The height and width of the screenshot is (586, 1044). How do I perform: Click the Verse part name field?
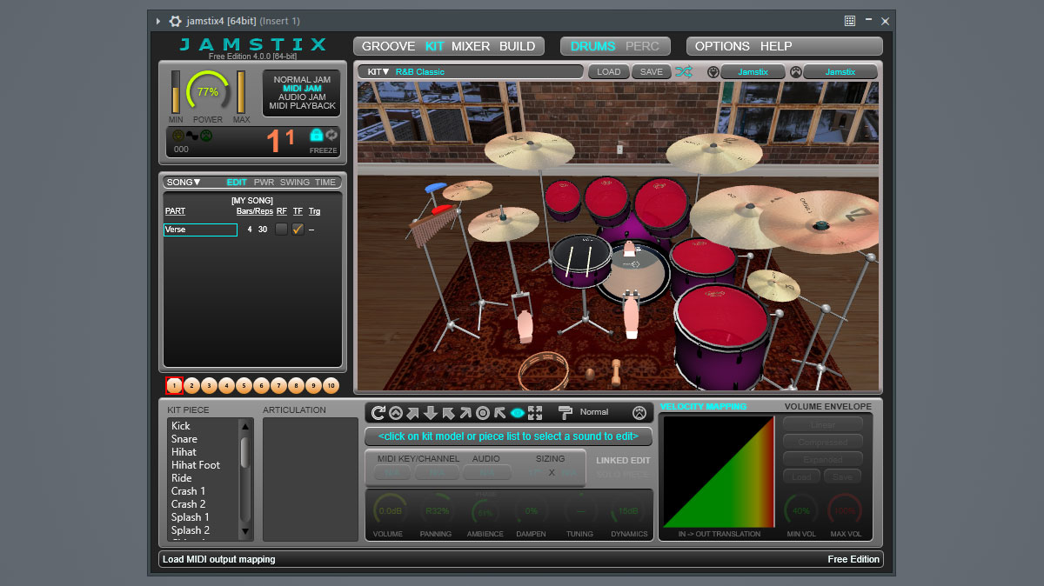[200, 230]
